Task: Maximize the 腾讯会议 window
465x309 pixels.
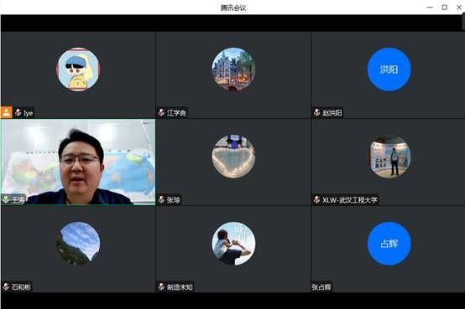Action: pyautogui.click(x=444, y=7)
